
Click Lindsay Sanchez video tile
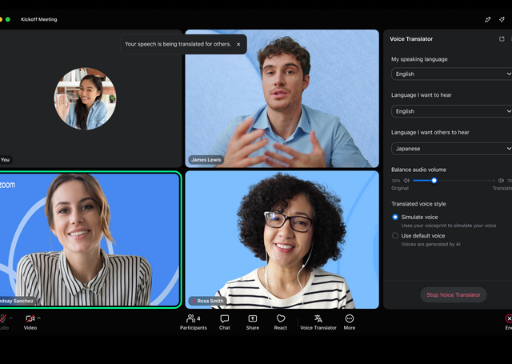tap(90, 240)
